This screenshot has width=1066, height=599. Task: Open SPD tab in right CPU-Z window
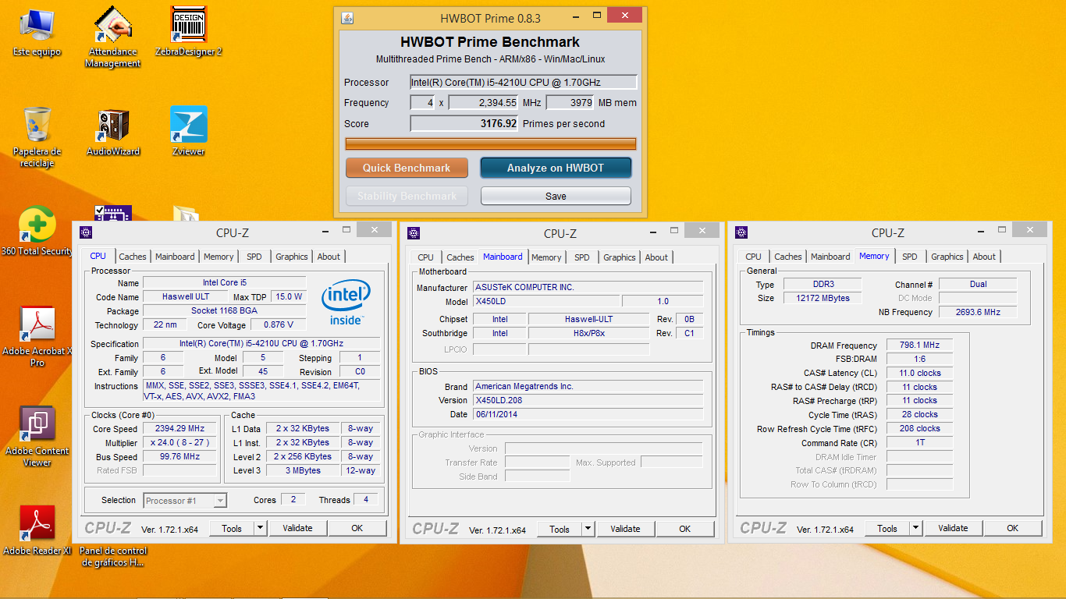pyautogui.click(x=910, y=257)
